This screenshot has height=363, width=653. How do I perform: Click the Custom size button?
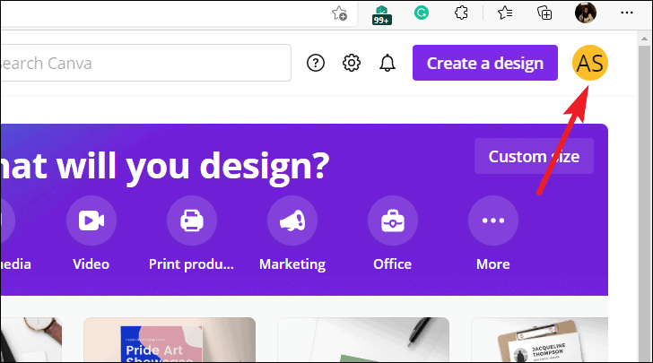[534, 156]
